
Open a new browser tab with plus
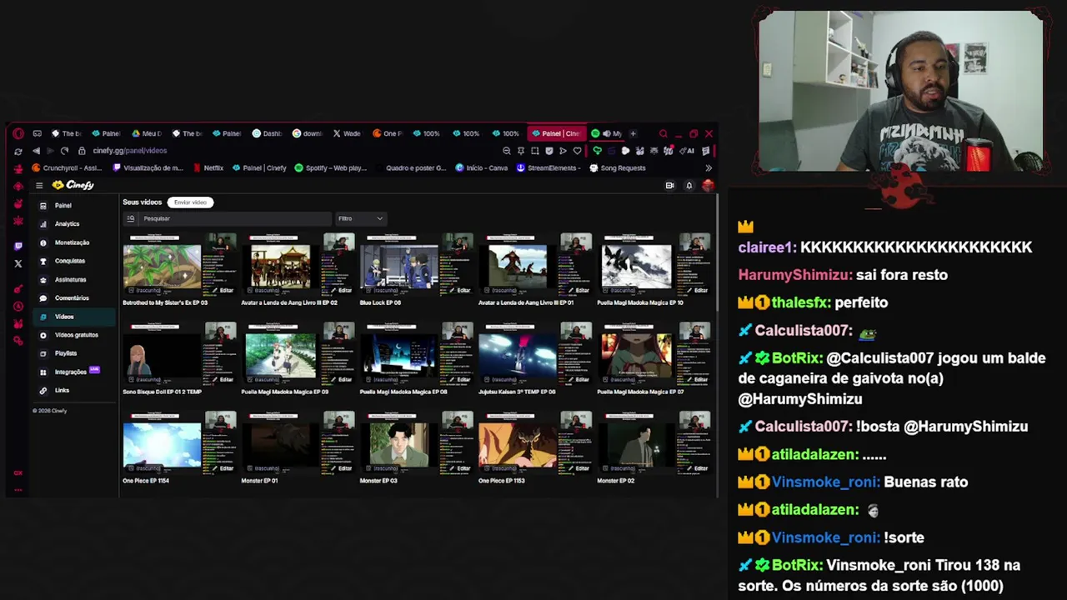(x=633, y=133)
